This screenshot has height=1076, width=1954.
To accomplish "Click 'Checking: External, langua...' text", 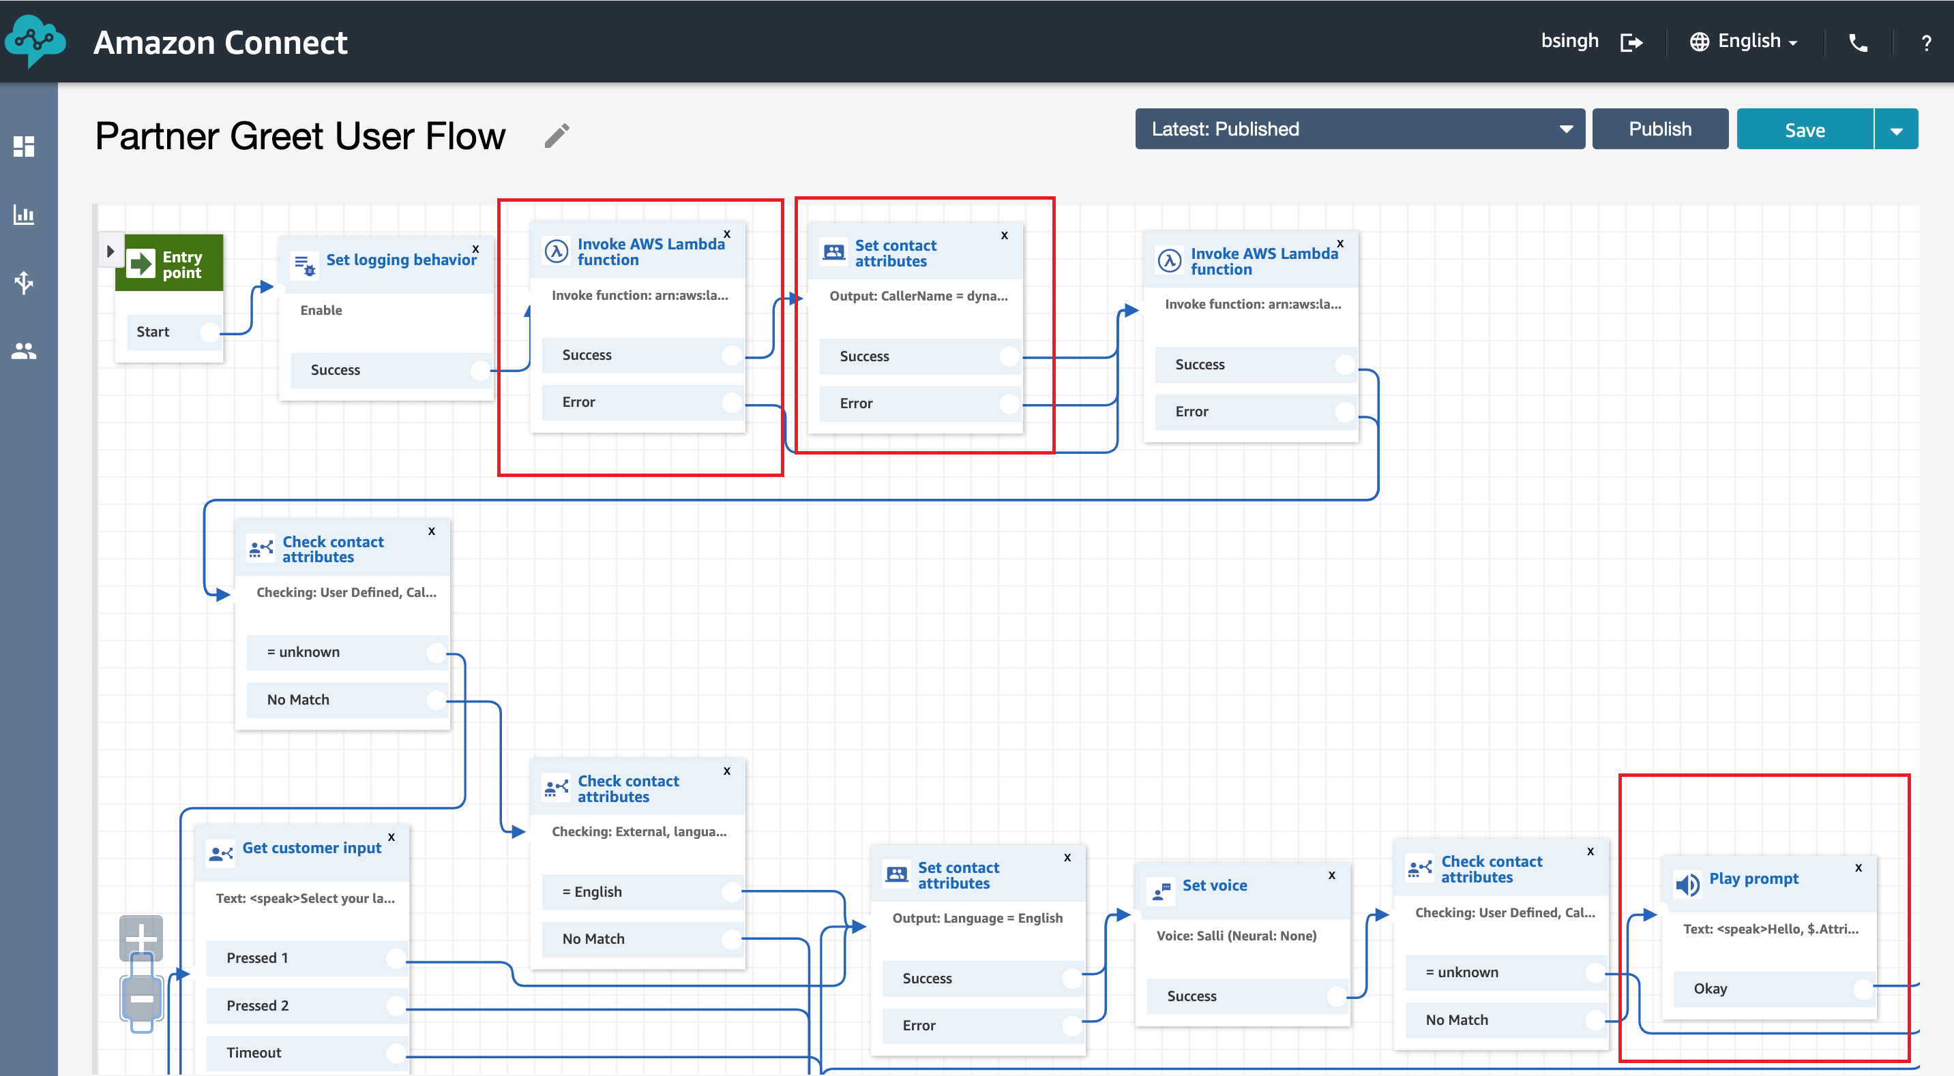I will coord(638,832).
